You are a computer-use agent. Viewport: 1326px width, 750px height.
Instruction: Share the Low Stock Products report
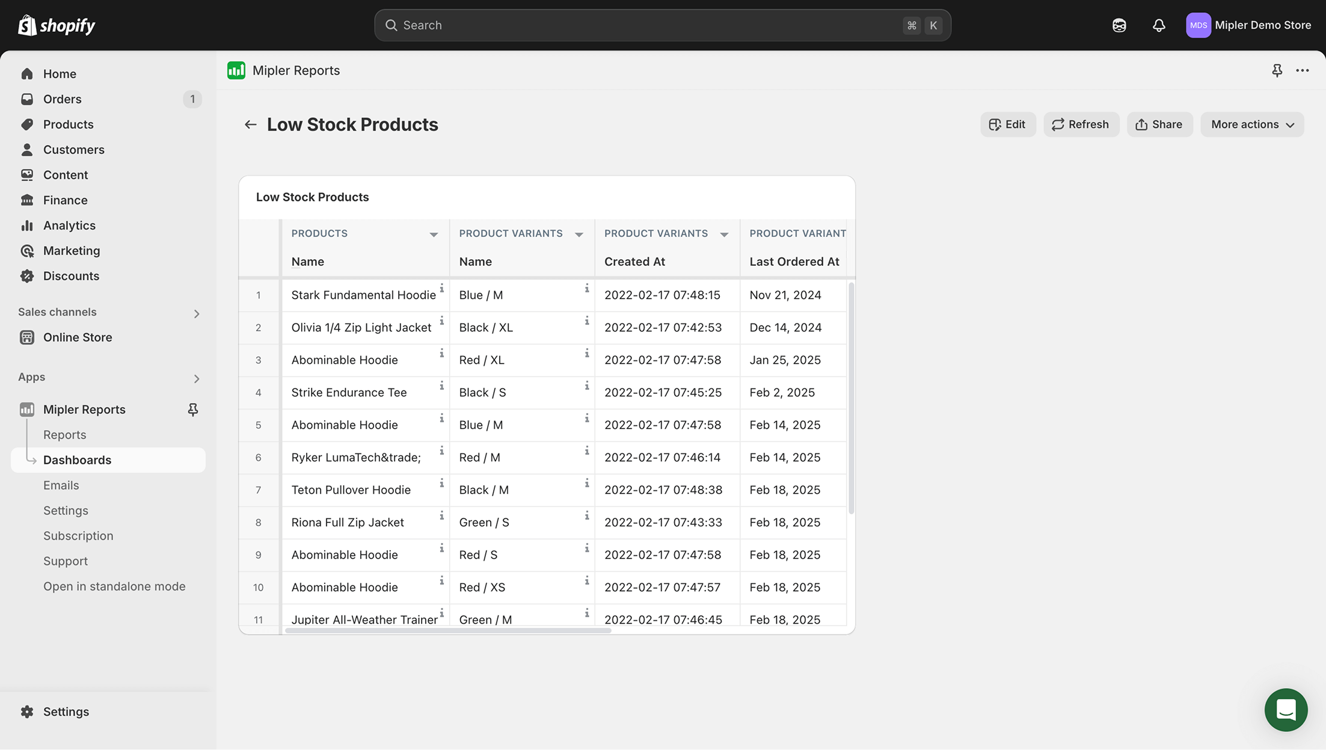[1159, 124]
